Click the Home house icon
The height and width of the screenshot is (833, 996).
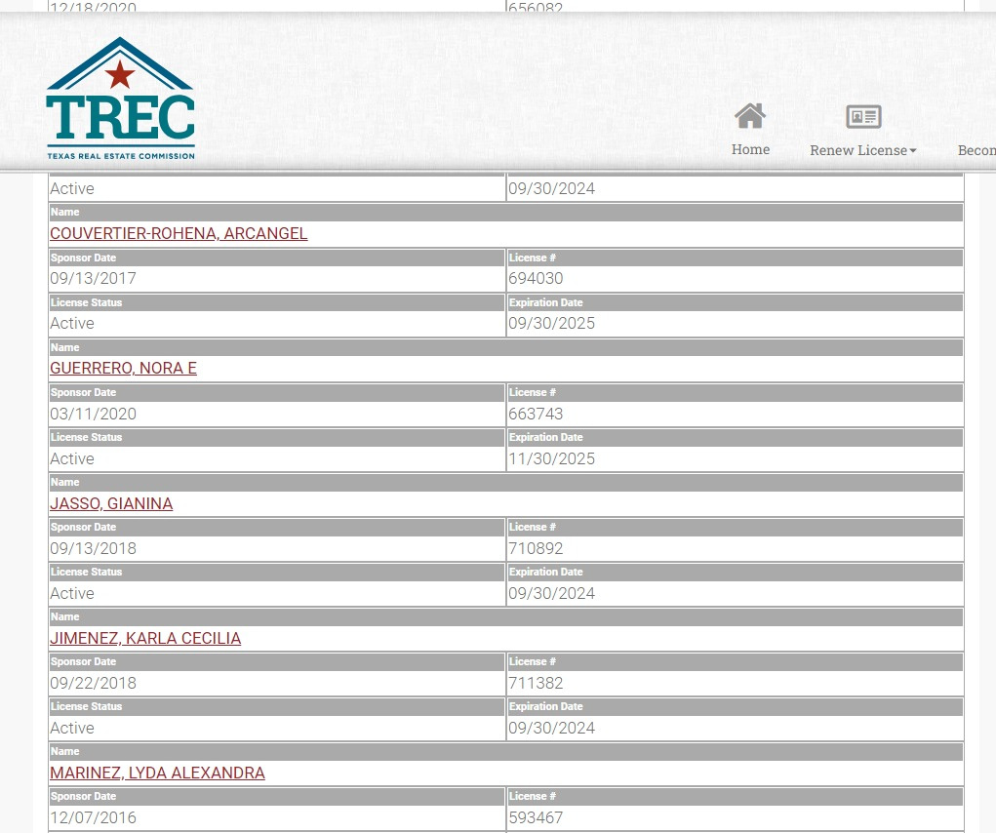click(x=750, y=116)
